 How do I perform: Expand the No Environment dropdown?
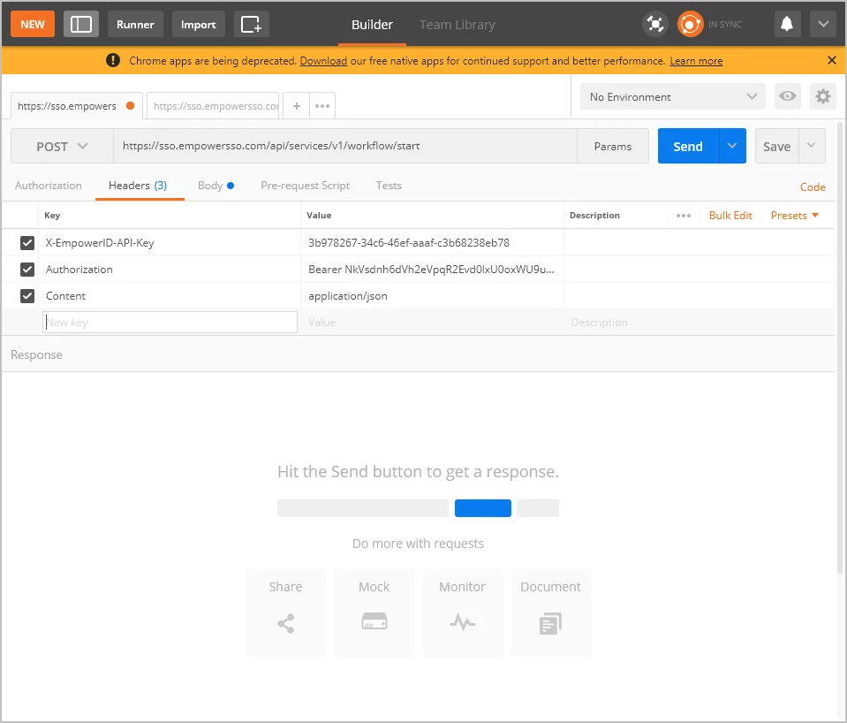pos(673,97)
